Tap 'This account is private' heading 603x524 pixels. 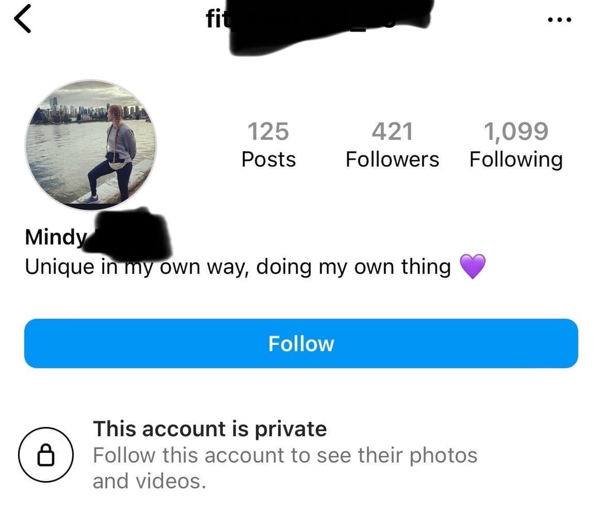[x=209, y=429]
